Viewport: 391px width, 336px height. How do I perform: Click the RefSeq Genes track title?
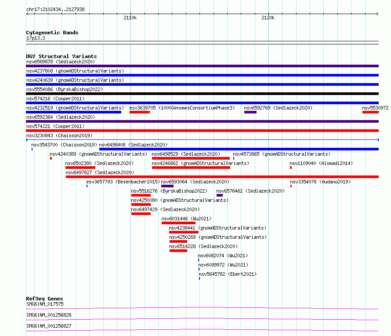pyautogui.click(x=44, y=299)
